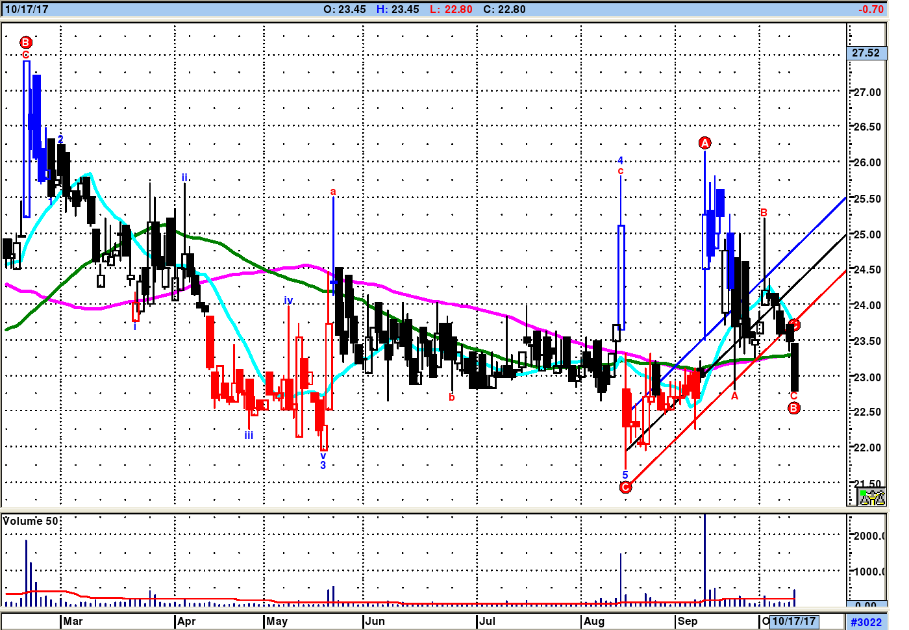The image size is (909, 630).
Task: Select the 10/17/17 date box on time axis
Action: (794, 621)
